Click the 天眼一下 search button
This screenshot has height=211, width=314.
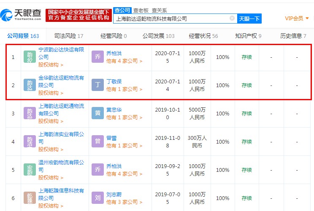point(249,19)
